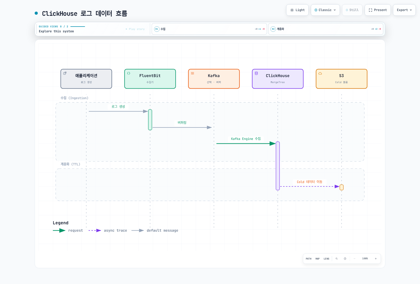This screenshot has height=284, width=420.
Task: Click the S3 activation marker
Action: [341, 187]
